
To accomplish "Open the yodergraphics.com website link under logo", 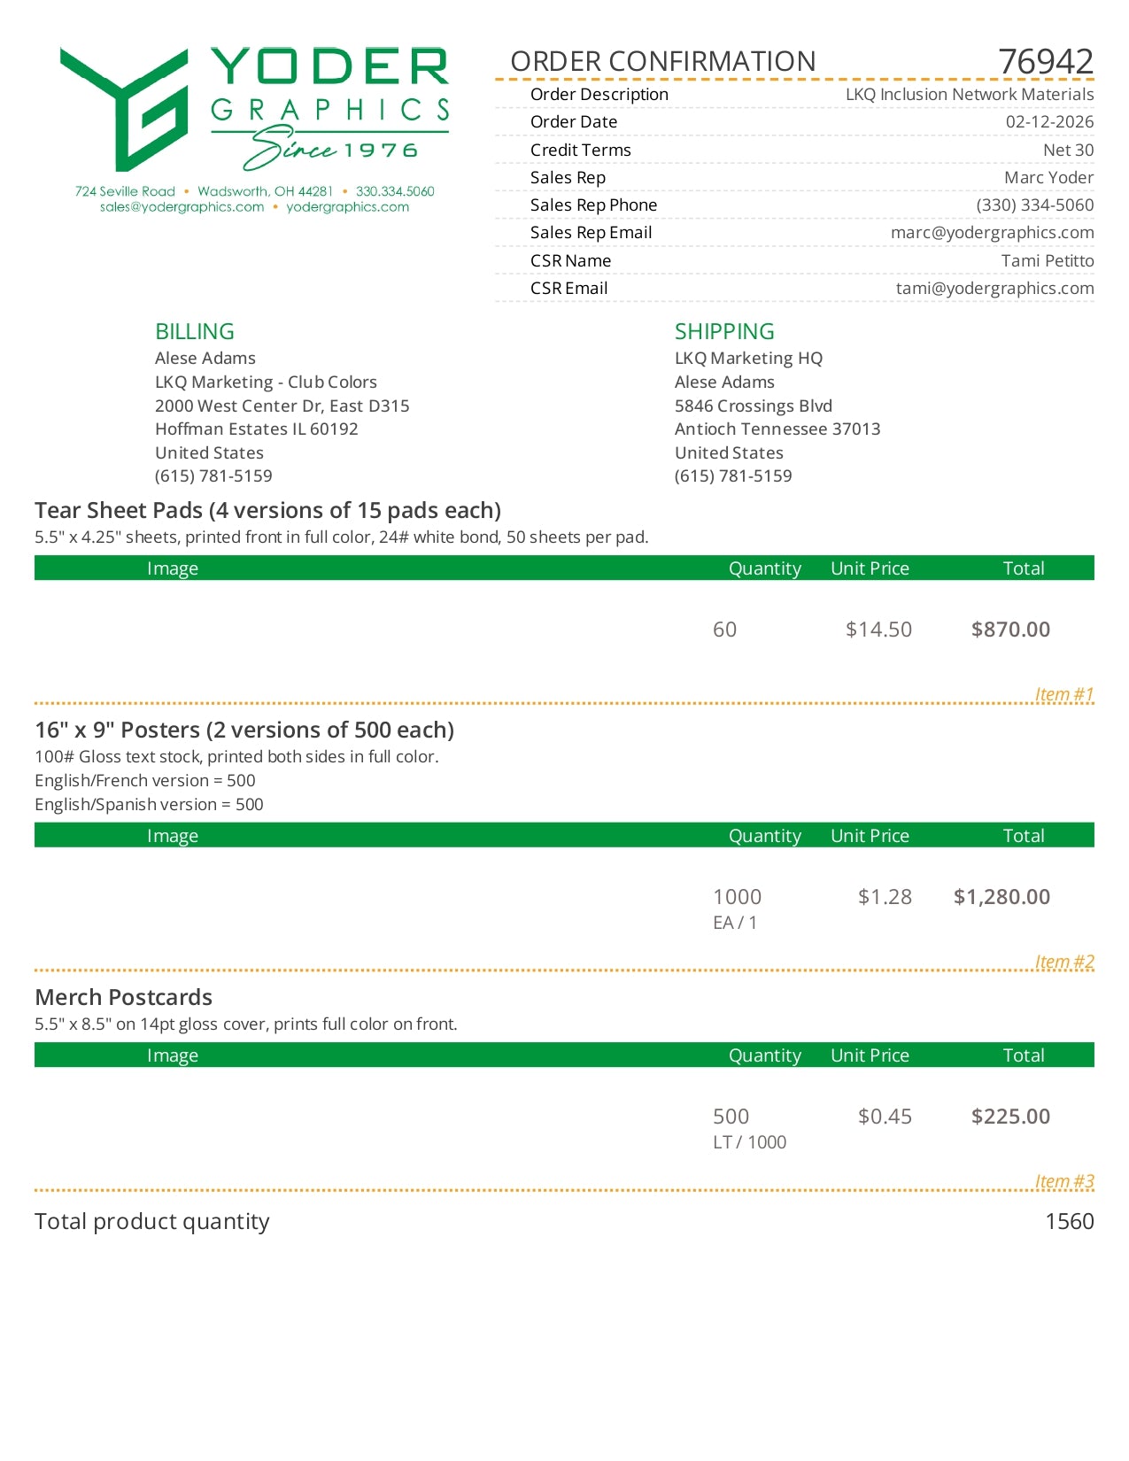I will (x=347, y=207).
